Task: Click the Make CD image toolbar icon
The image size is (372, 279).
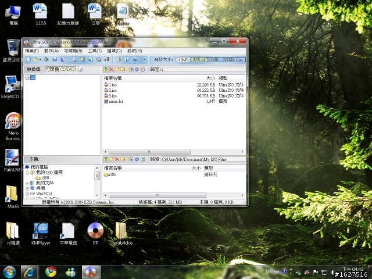Action: pos(74,59)
